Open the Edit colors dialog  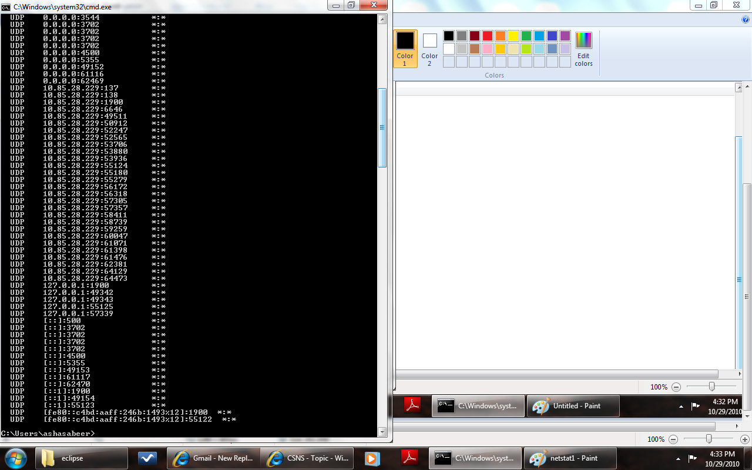coord(583,49)
